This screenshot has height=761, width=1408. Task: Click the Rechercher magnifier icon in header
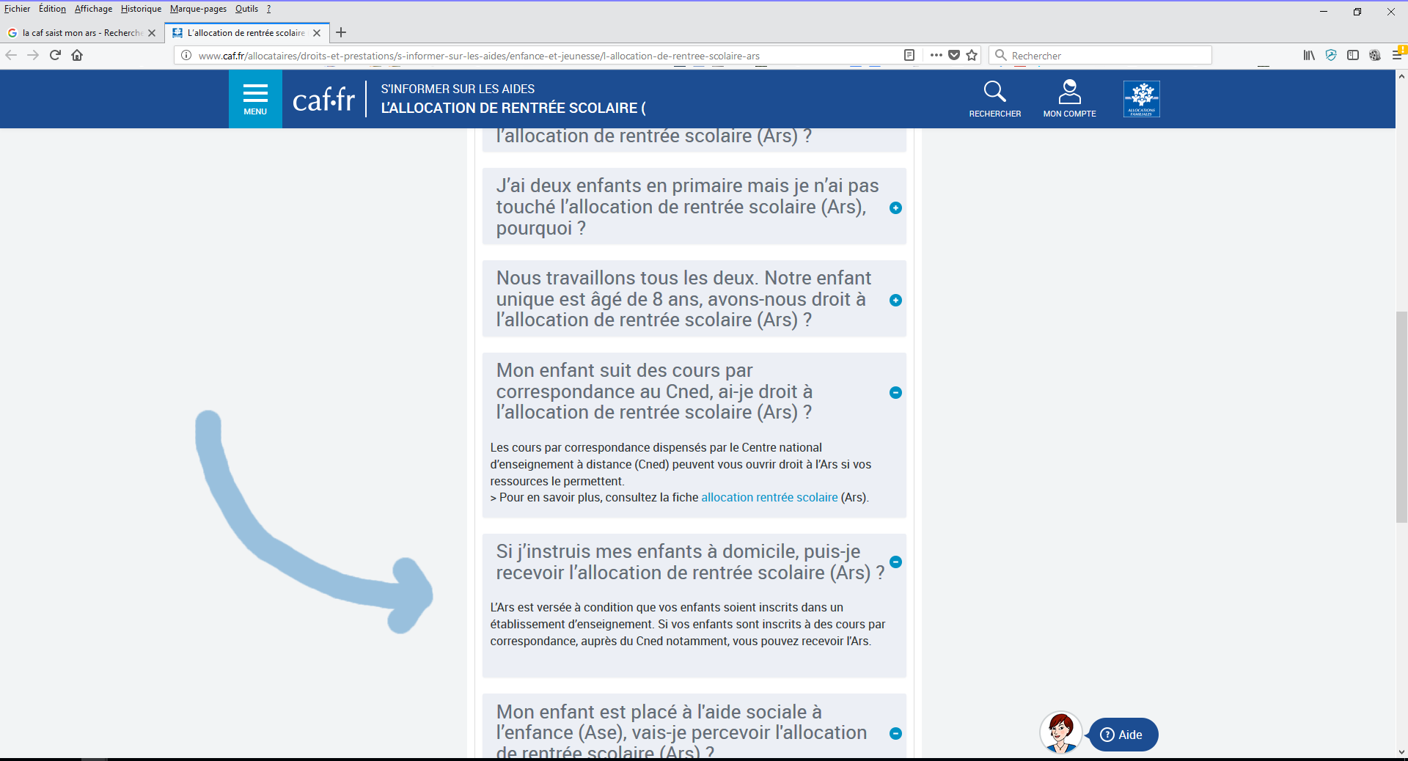(x=994, y=92)
